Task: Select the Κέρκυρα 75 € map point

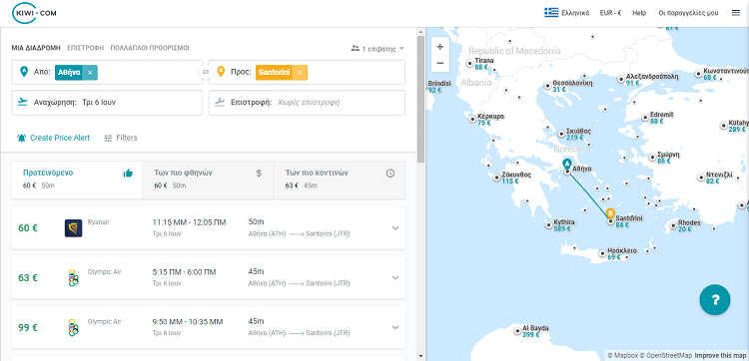Action: click(x=472, y=120)
